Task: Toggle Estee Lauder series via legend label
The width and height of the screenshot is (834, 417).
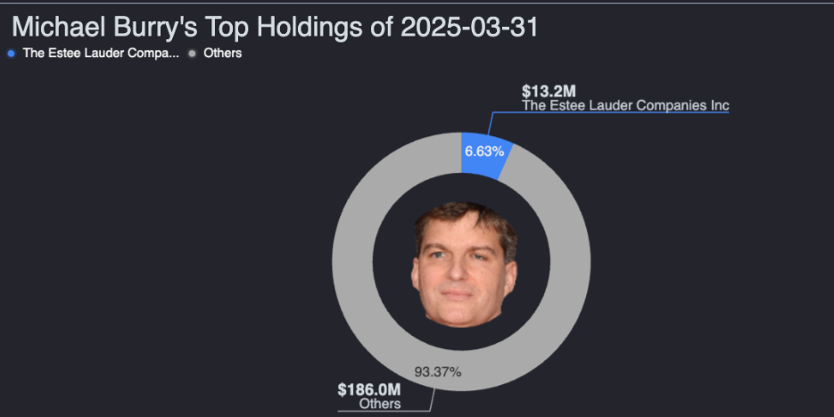Action: tap(100, 53)
